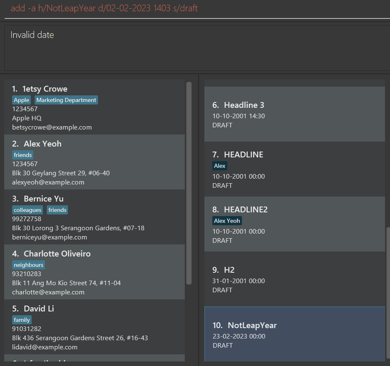The image size is (390, 366).
Task: Click the Apple tag on 1etsy Crowe
Action: pos(21,100)
